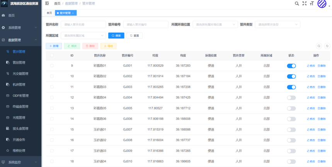Enable the status switch for GJ004
The width and height of the screenshot is (332, 167).
pos(291,98)
